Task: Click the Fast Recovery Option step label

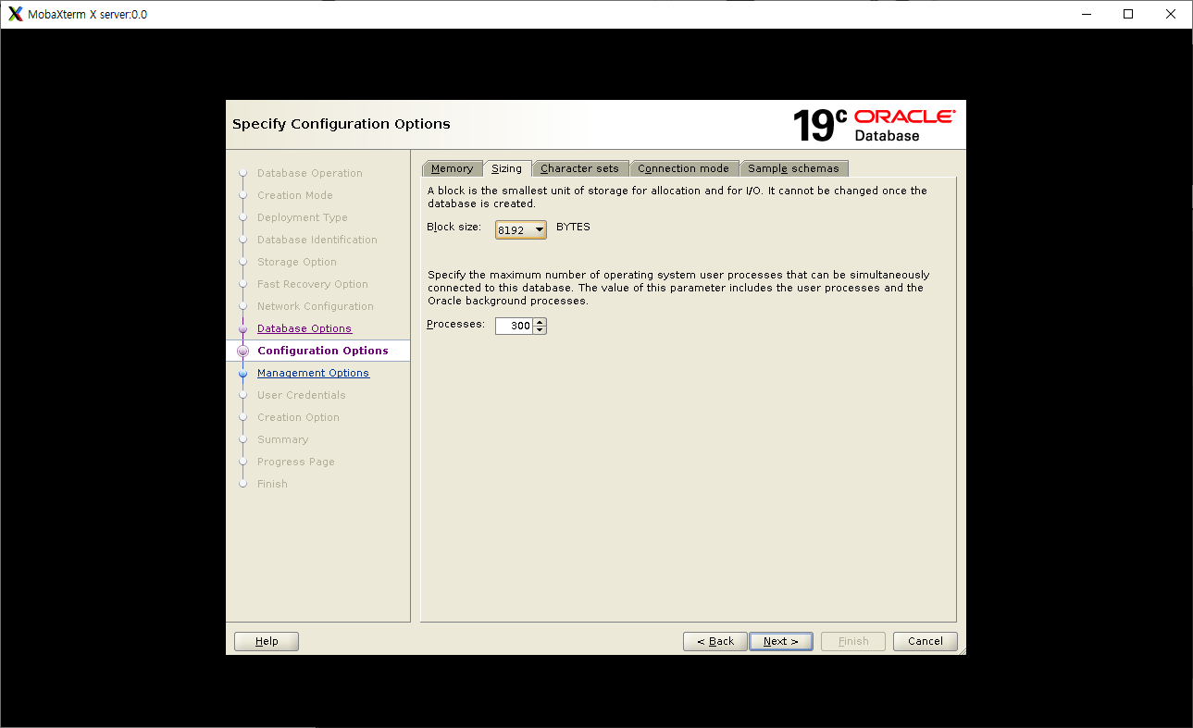Action: [313, 284]
